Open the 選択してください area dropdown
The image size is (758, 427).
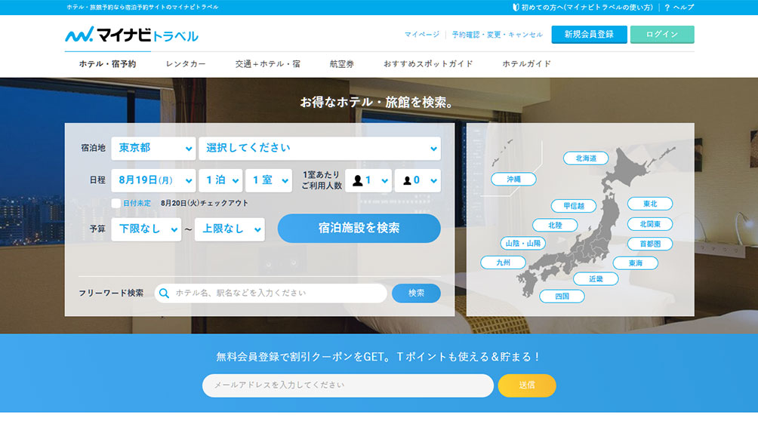point(319,149)
